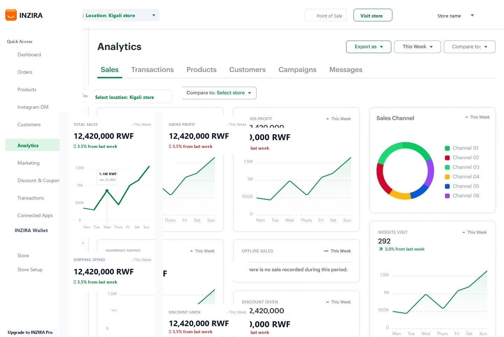This screenshot has width=504, height=337.
Task: Open Orders in the sidebar
Action: (25, 72)
